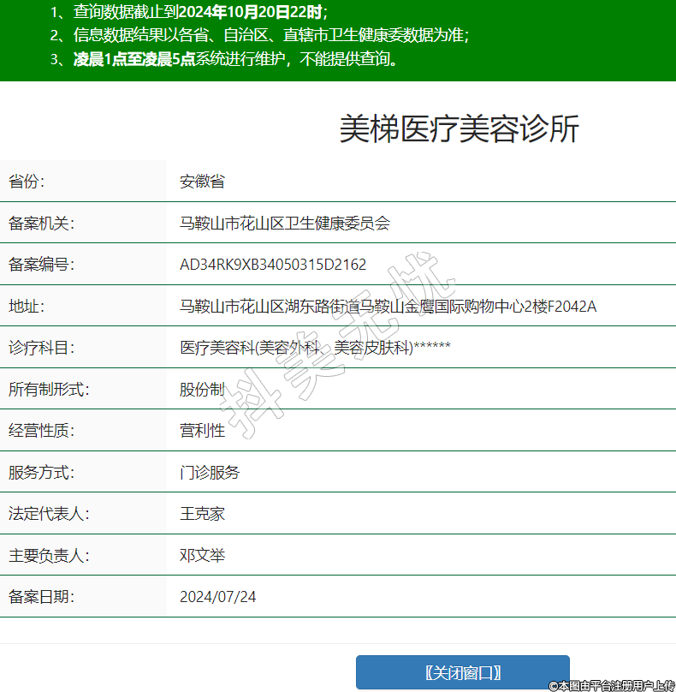The width and height of the screenshot is (676, 692).
Task: Click the 美梯医疗美容诊所 clinic title
Action: (460, 129)
